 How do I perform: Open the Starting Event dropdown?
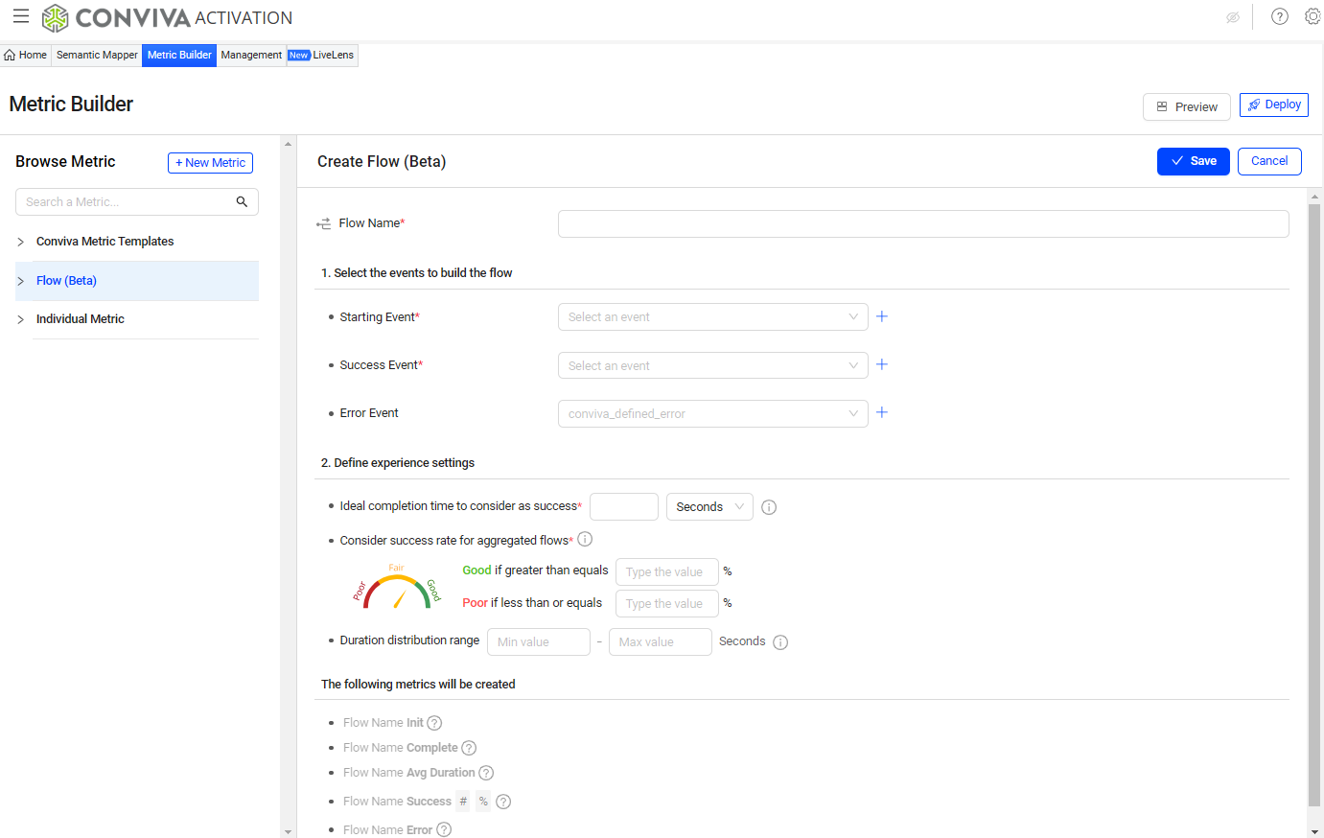pos(712,317)
